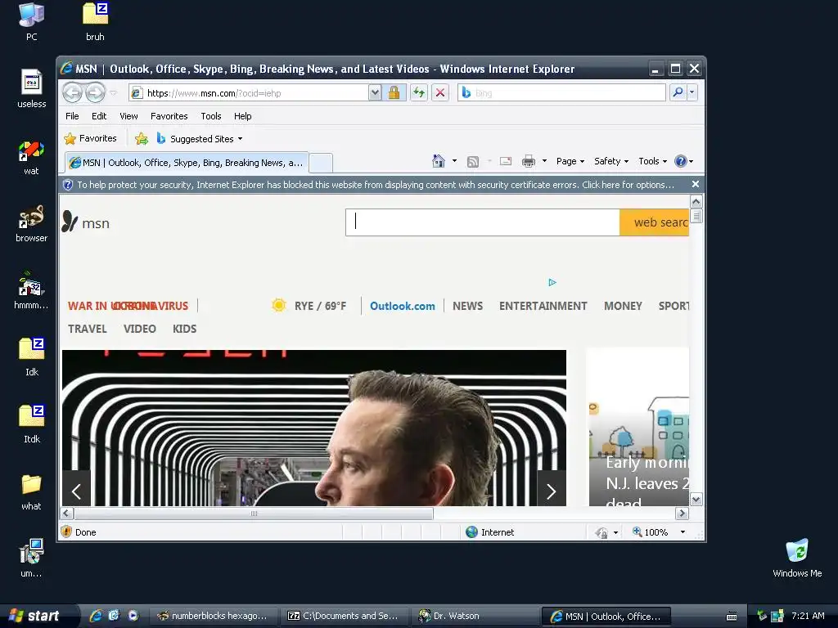Select the browser desktop shortcut icon
Screen dimensions: 838x628
[x=32, y=224]
